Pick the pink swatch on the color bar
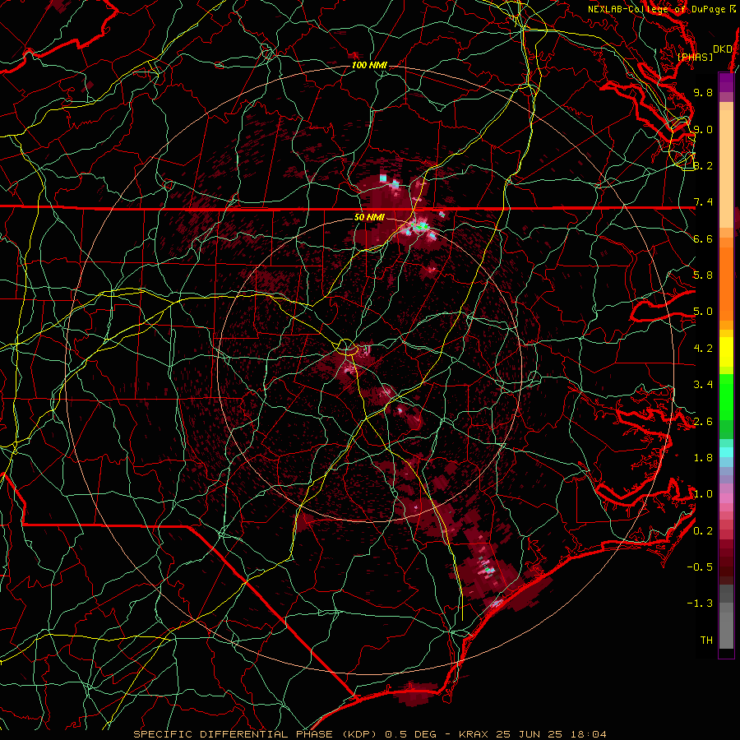Screen dimensions: 740x740 click(x=726, y=498)
